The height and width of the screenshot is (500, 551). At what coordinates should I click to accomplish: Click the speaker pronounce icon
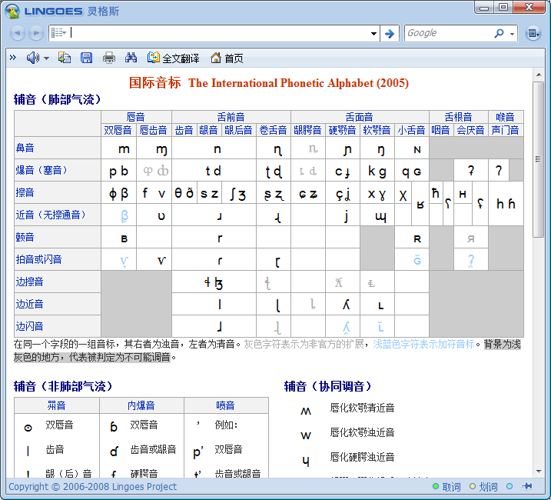click(x=32, y=58)
